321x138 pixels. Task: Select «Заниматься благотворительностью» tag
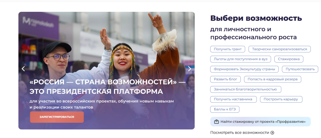pos(246,89)
